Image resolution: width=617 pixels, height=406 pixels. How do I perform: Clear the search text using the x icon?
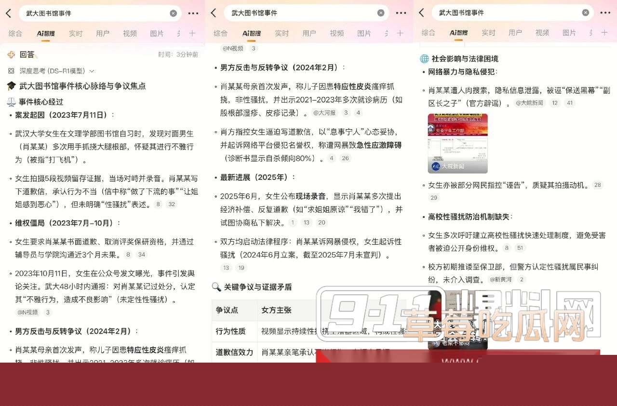click(x=174, y=13)
